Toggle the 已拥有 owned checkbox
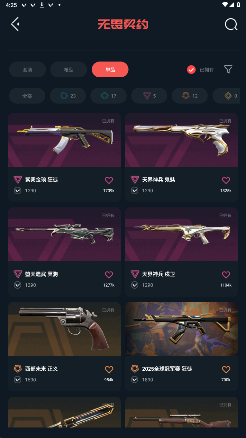The height and width of the screenshot is (438, 246). click(191, 70)
